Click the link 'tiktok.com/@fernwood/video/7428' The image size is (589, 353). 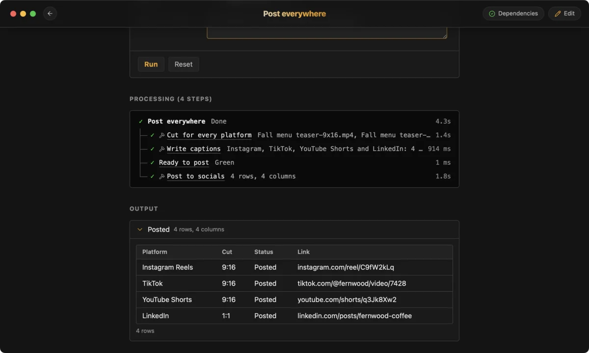351,283
